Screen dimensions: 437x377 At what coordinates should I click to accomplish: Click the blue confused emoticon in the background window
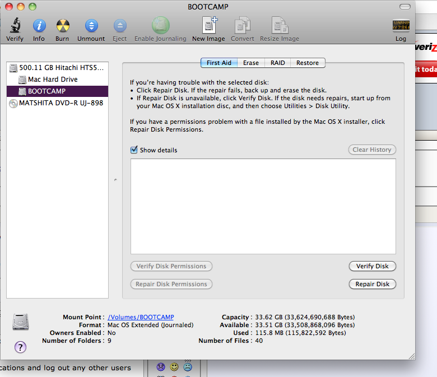[x=188, y=367]
